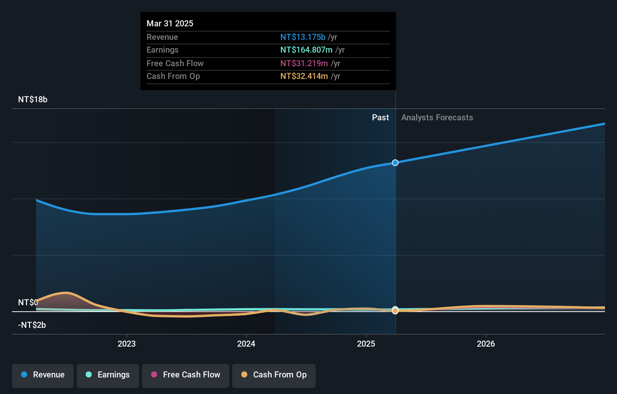Select the 2025 x-axis label
Viewport: 617px width, 394px height.
pyautogui.click(x=366, y=344)
